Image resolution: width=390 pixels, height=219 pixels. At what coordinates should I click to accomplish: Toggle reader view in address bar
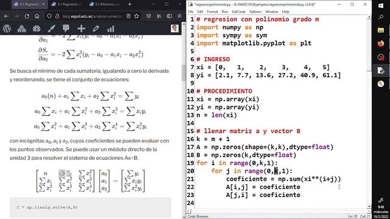[x=129, y=16]
